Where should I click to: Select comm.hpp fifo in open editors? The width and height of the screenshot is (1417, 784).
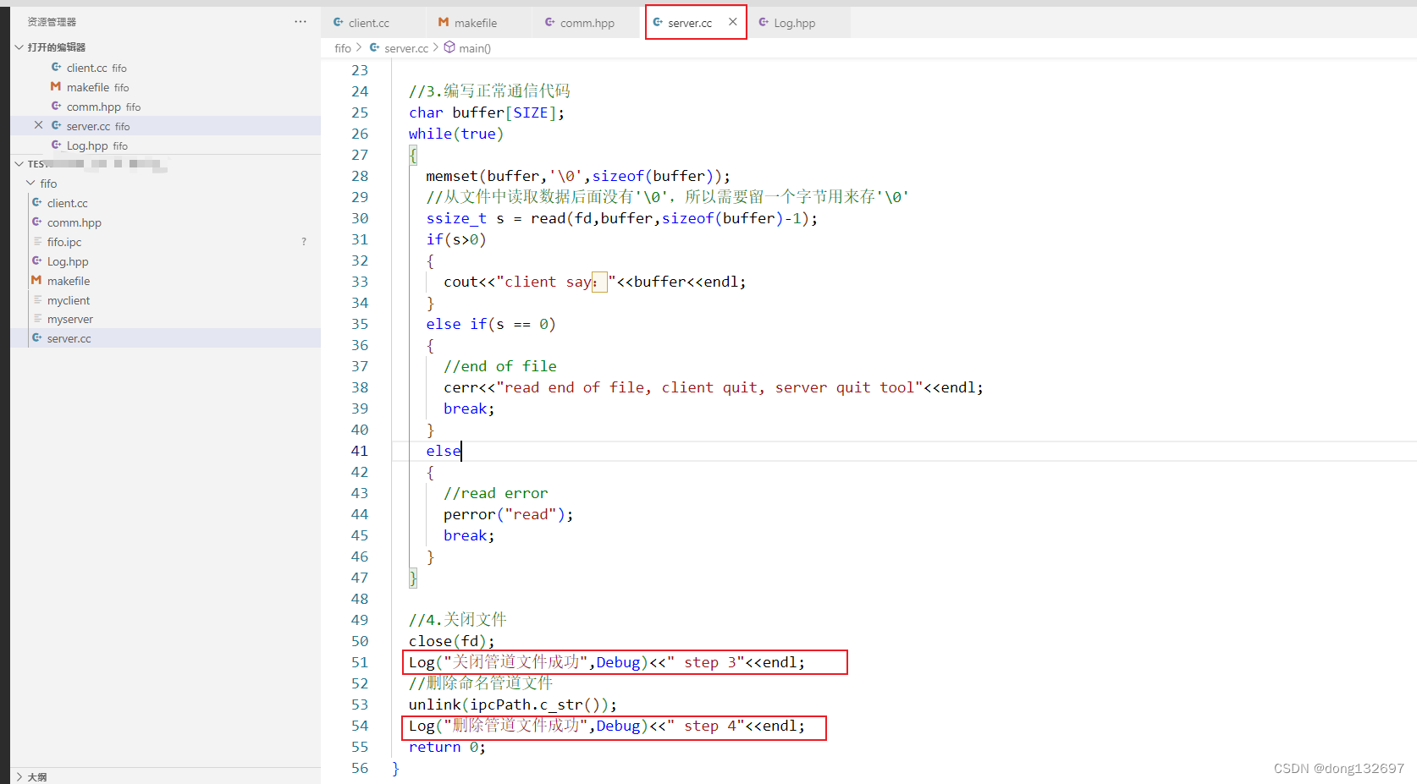coord(165,107)
